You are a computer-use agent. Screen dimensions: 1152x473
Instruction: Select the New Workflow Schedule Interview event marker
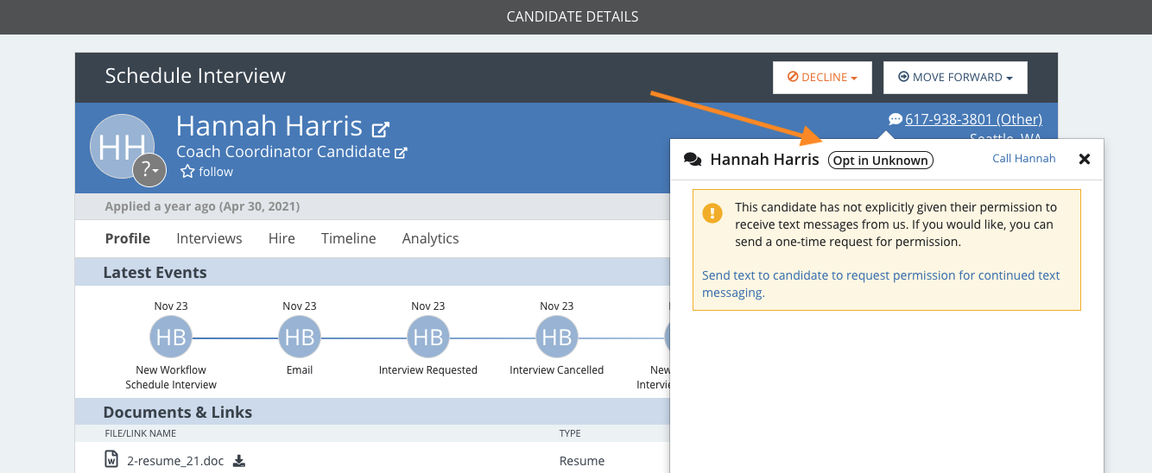pos(171,337)
